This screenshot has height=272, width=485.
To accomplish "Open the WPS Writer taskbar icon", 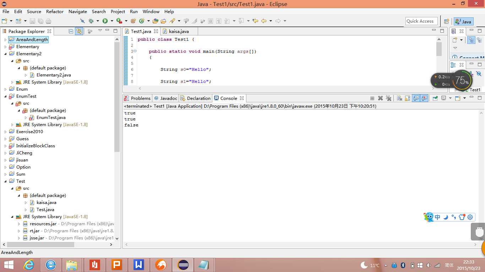I will coord(139,265).
